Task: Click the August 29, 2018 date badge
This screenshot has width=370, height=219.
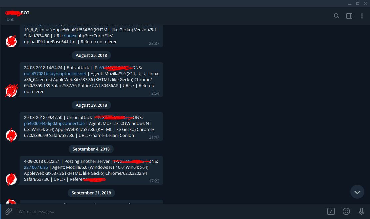Action: click(x=91, y=105)
